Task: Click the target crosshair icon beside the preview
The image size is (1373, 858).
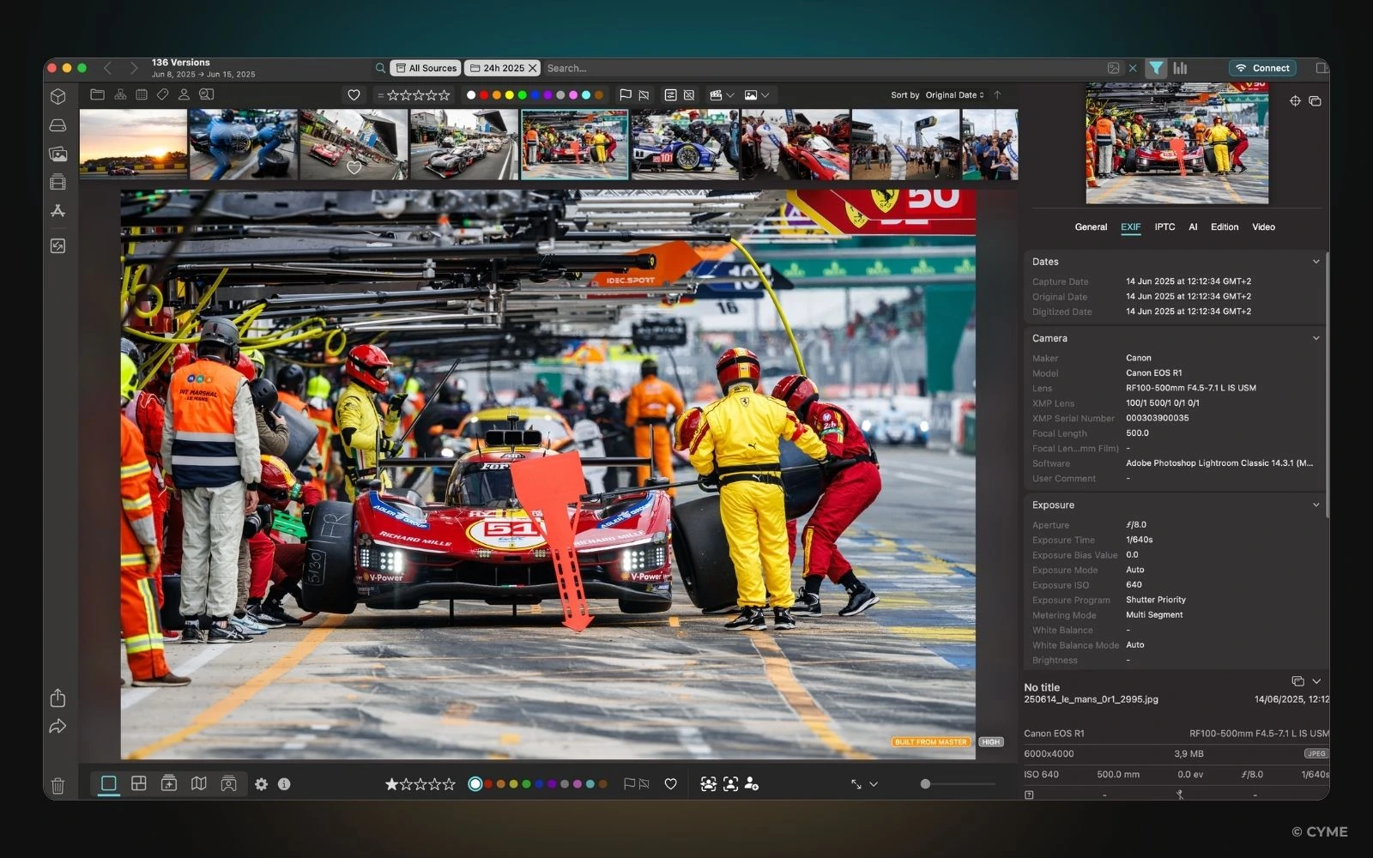Action: pyautogui.click(x=1295, y=101)
